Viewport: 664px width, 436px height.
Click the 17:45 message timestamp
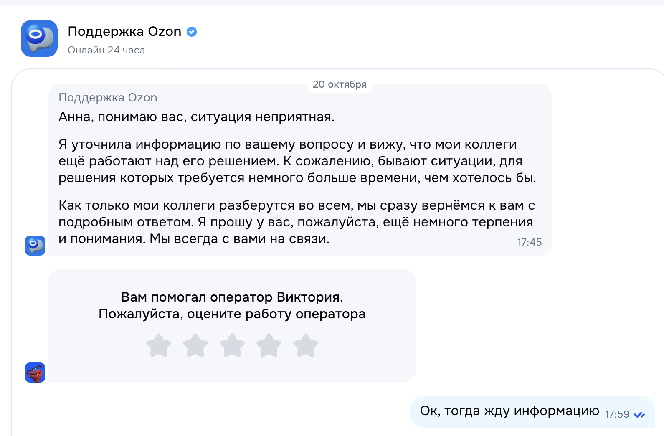[x=529, y=242]
